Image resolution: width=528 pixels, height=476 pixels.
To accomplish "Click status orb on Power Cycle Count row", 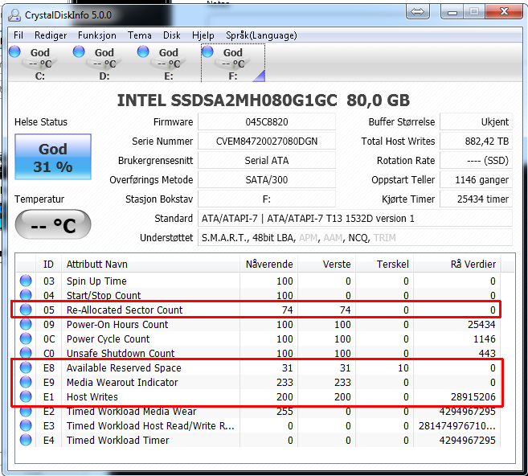I will 26,339.
